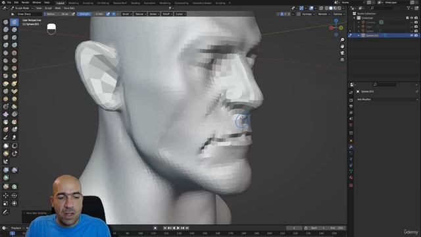The image size is (421, 237).
Task: Click the Play animation button
Action: pos(178,228)
